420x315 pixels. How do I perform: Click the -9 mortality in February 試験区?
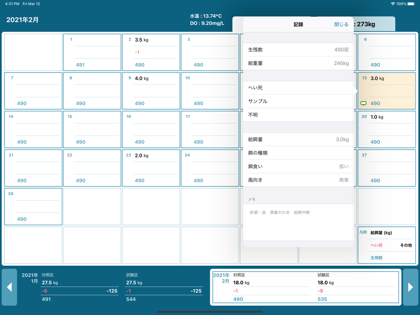(x=320, y=291)
